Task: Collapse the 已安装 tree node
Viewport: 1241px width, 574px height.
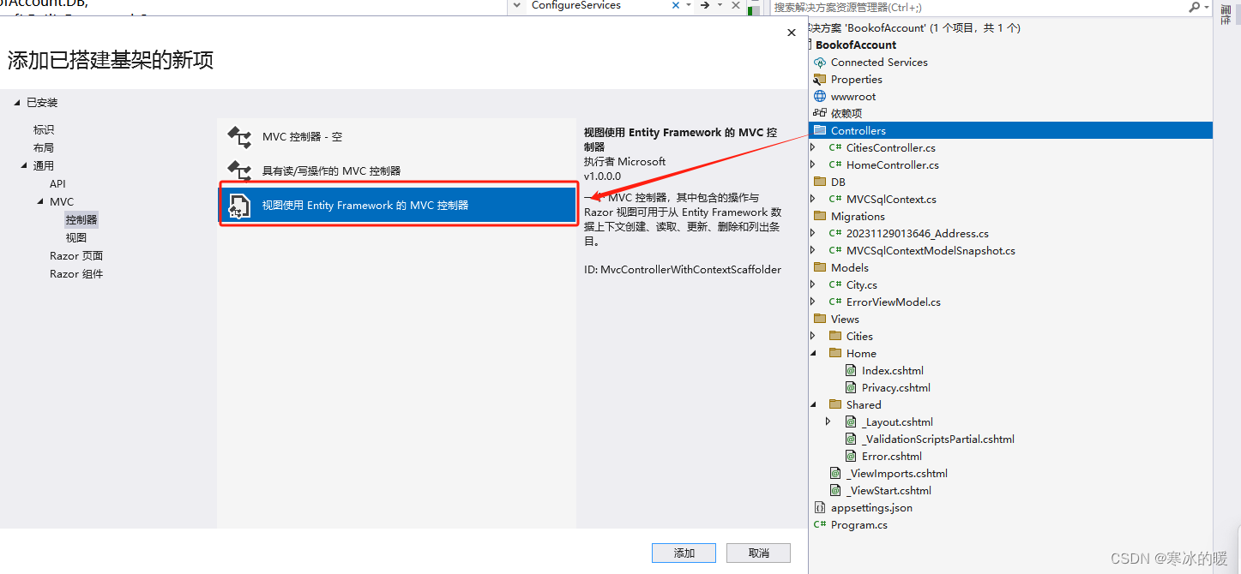Action: [x=16, y=103]
